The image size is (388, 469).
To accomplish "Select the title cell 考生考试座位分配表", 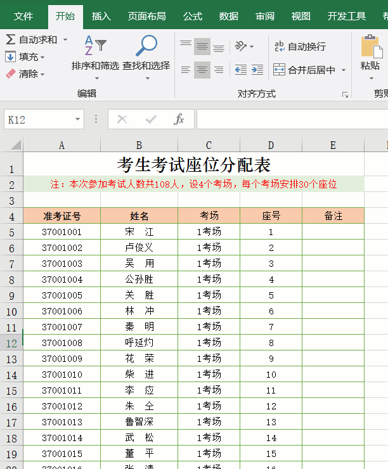I will [x=193, y=164].
